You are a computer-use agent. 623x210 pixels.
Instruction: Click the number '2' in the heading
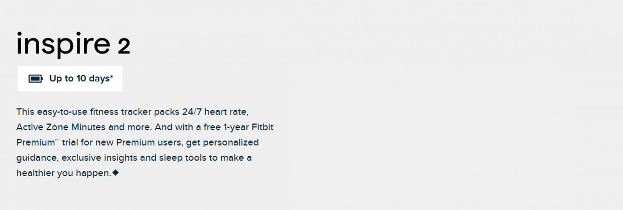pyautogui.click(x=124, y=47)
